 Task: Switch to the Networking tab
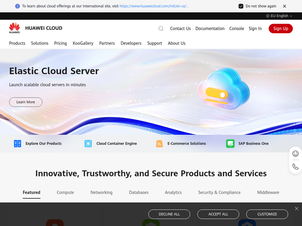pos(102,192)
